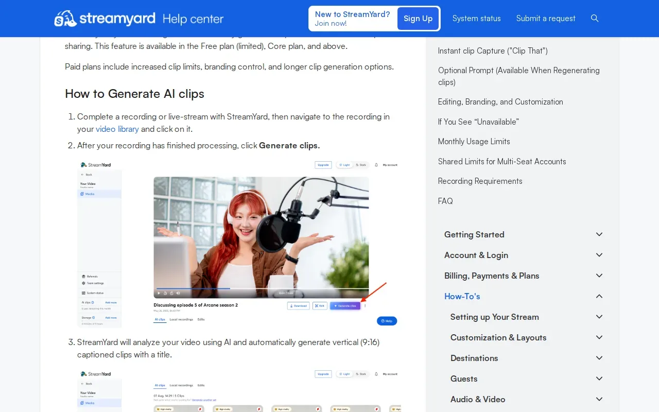Jump to Editing, Branding, and Customization
659x412 pixels.
pyautogui.click(x=500, y=102)
